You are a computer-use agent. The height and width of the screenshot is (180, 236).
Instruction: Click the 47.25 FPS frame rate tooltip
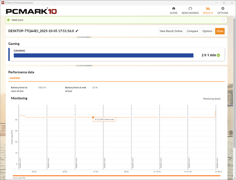coord(104,120)
